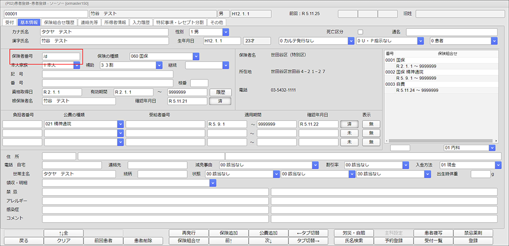This screenshot has height=246, width=509.
Task: Open the 連絡先等 tab
Action: [89, 22]
